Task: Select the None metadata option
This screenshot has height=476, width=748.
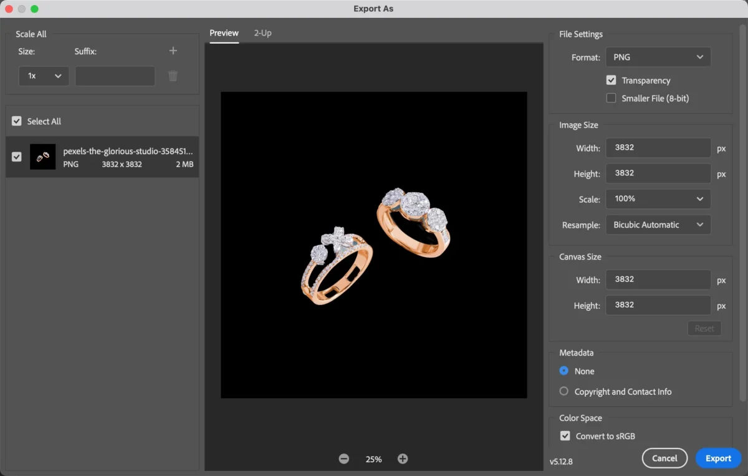Action: [563, 371]
